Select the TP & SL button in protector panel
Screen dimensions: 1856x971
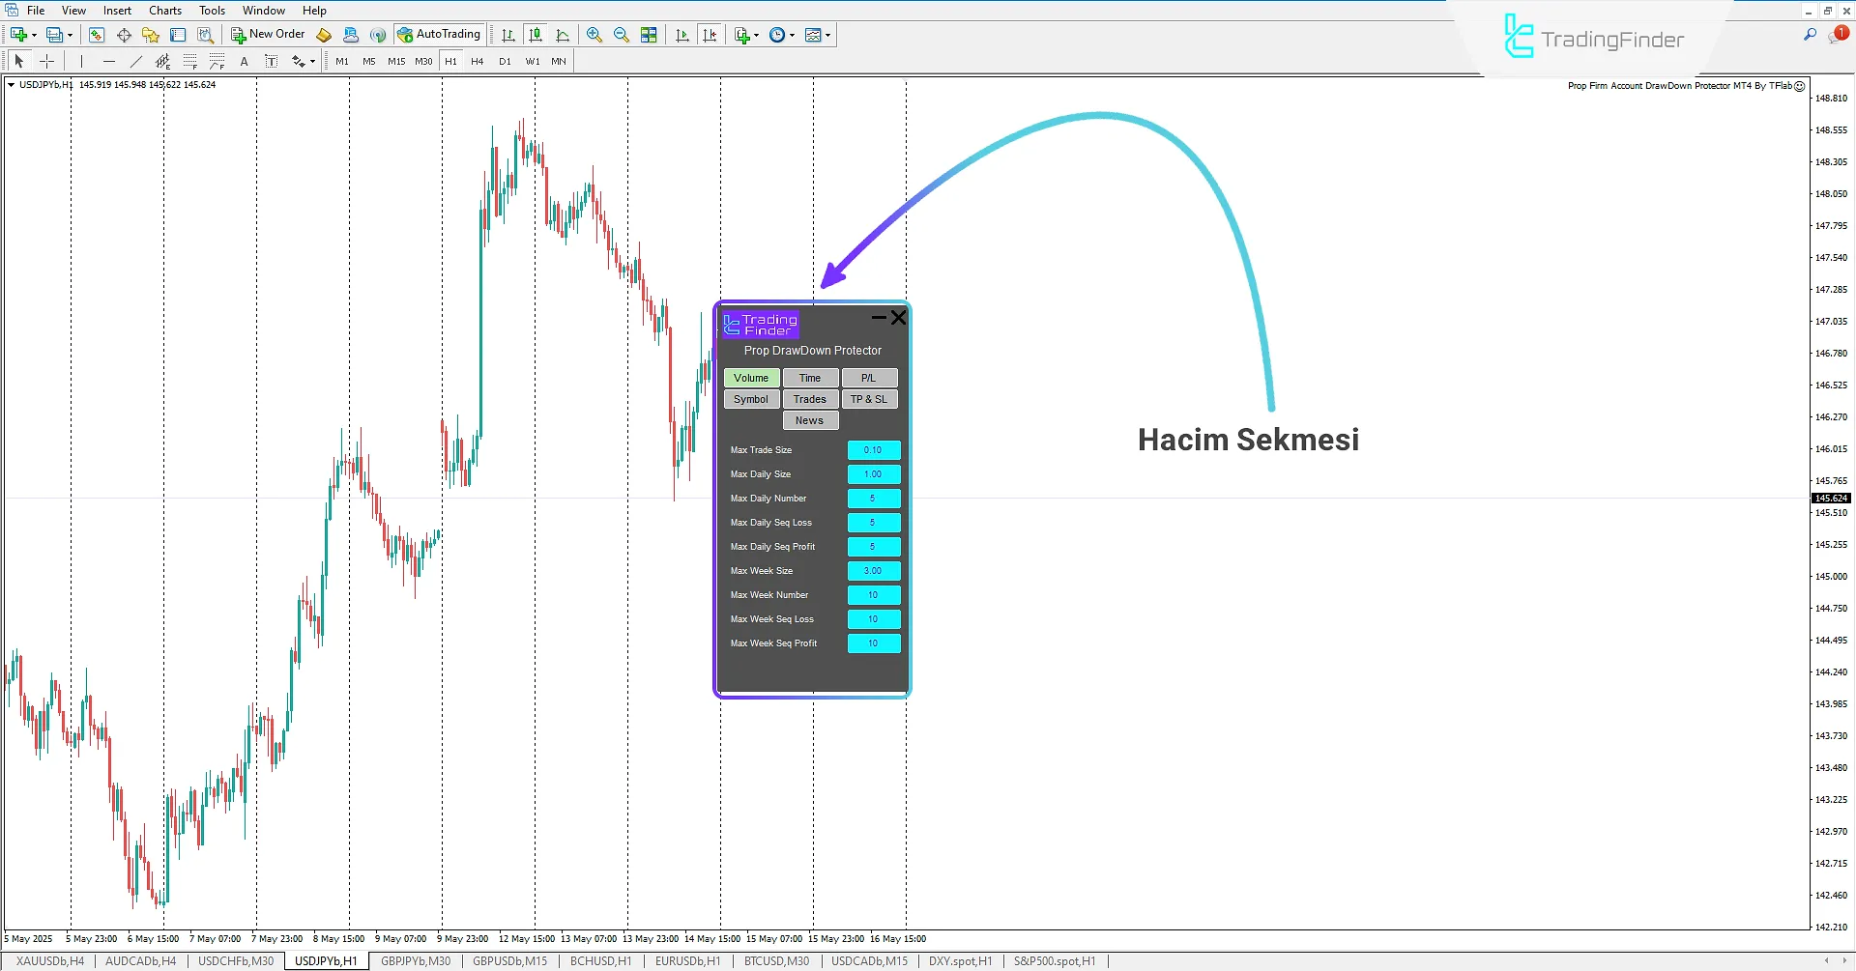(x=869, y=398)
